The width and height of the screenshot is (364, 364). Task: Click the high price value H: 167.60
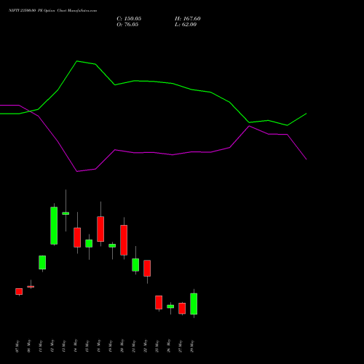pyautogui.click(x=188, y=19)
